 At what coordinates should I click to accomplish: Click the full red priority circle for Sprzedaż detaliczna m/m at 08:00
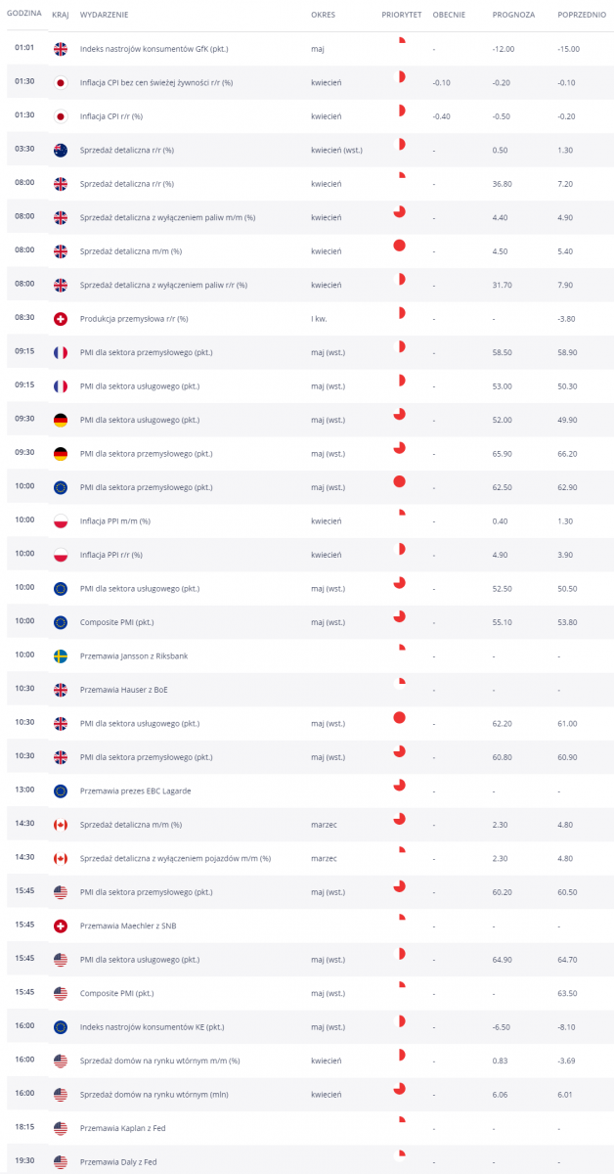pyautogui.click(x=399, y=245)
